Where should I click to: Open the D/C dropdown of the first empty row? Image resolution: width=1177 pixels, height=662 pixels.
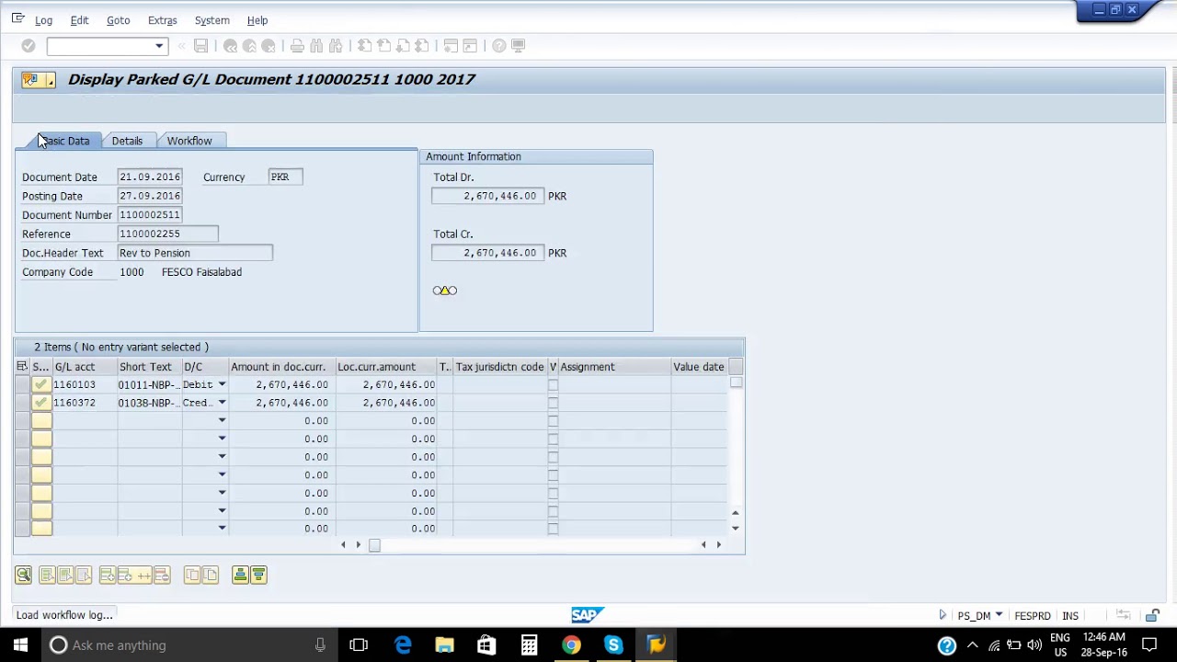(222, 420)
